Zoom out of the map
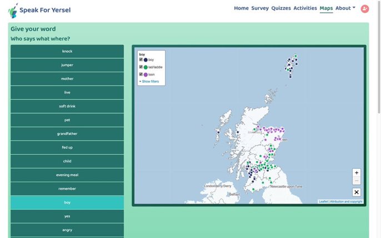381x238 pixels. (x=357, y=181)
